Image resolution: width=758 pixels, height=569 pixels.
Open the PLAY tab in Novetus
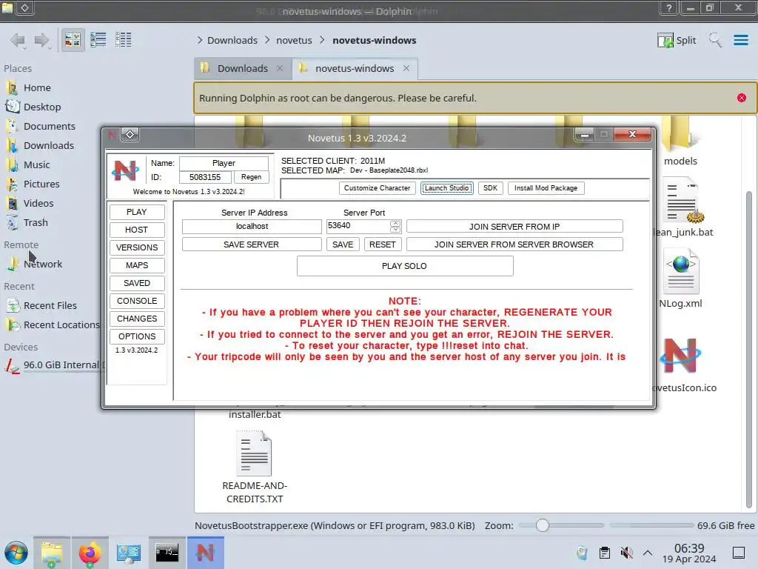tap(137, 213)
